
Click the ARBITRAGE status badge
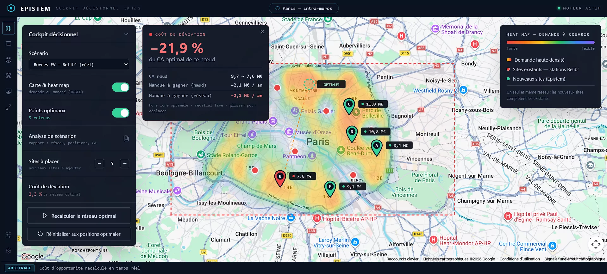[20, 268]
